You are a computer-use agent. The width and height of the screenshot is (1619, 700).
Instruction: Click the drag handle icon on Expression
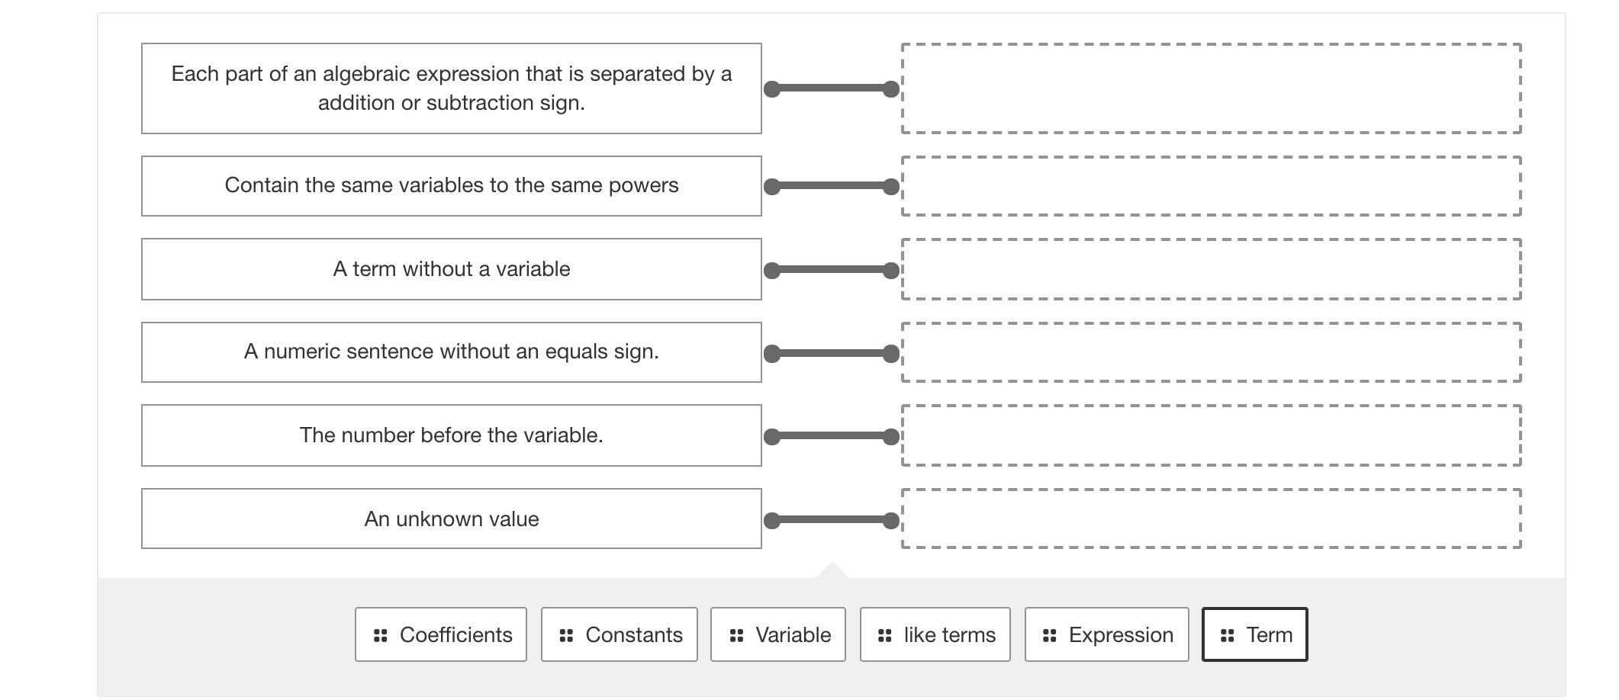coord(1050,635)
